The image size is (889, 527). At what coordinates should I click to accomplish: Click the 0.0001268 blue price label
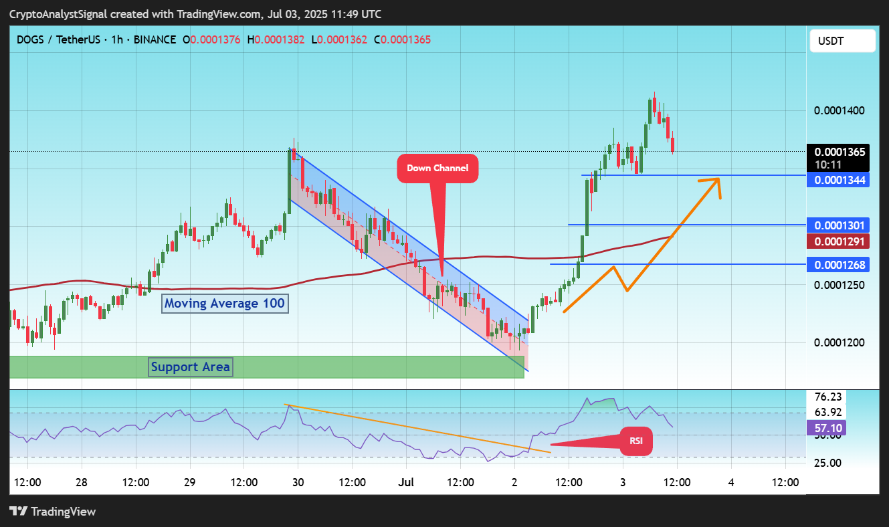click(x=839, y=266)
